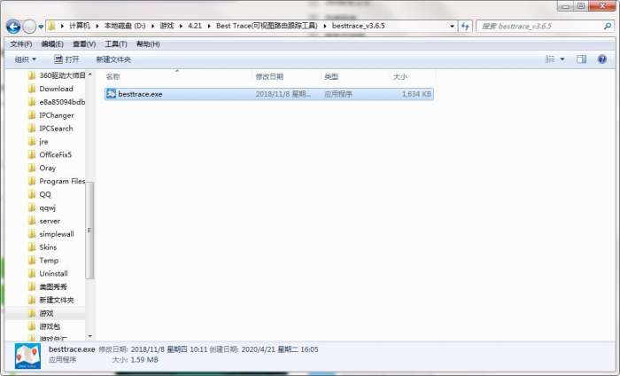620x376 pixels.
Task: Open the 帮助(H) menu
Action: 148,44
